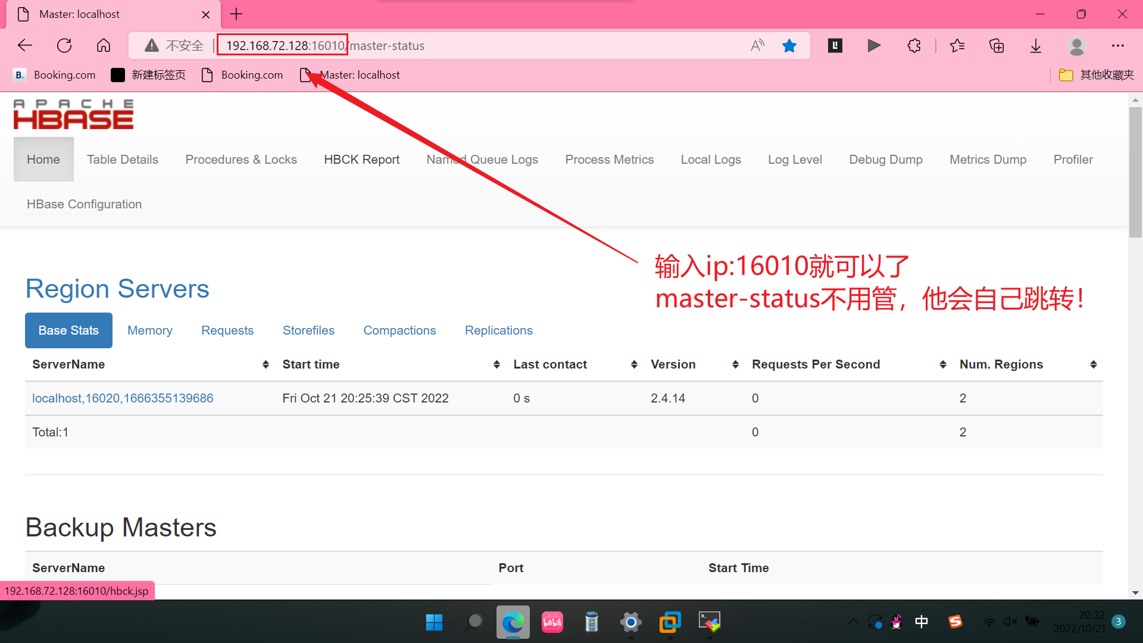Open the downloads arrow icon

point(1036,46)
